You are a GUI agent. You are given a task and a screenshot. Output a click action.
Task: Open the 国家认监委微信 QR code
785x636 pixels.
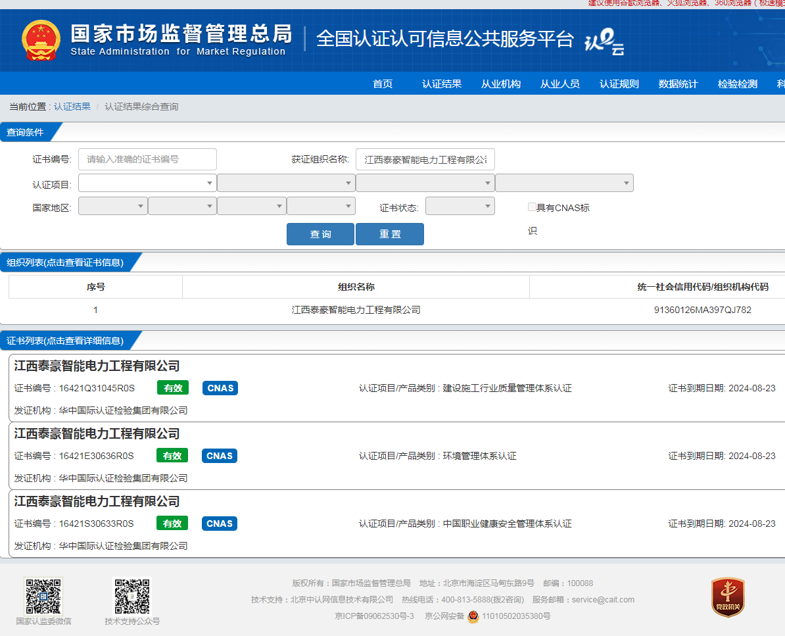point(43,596)
